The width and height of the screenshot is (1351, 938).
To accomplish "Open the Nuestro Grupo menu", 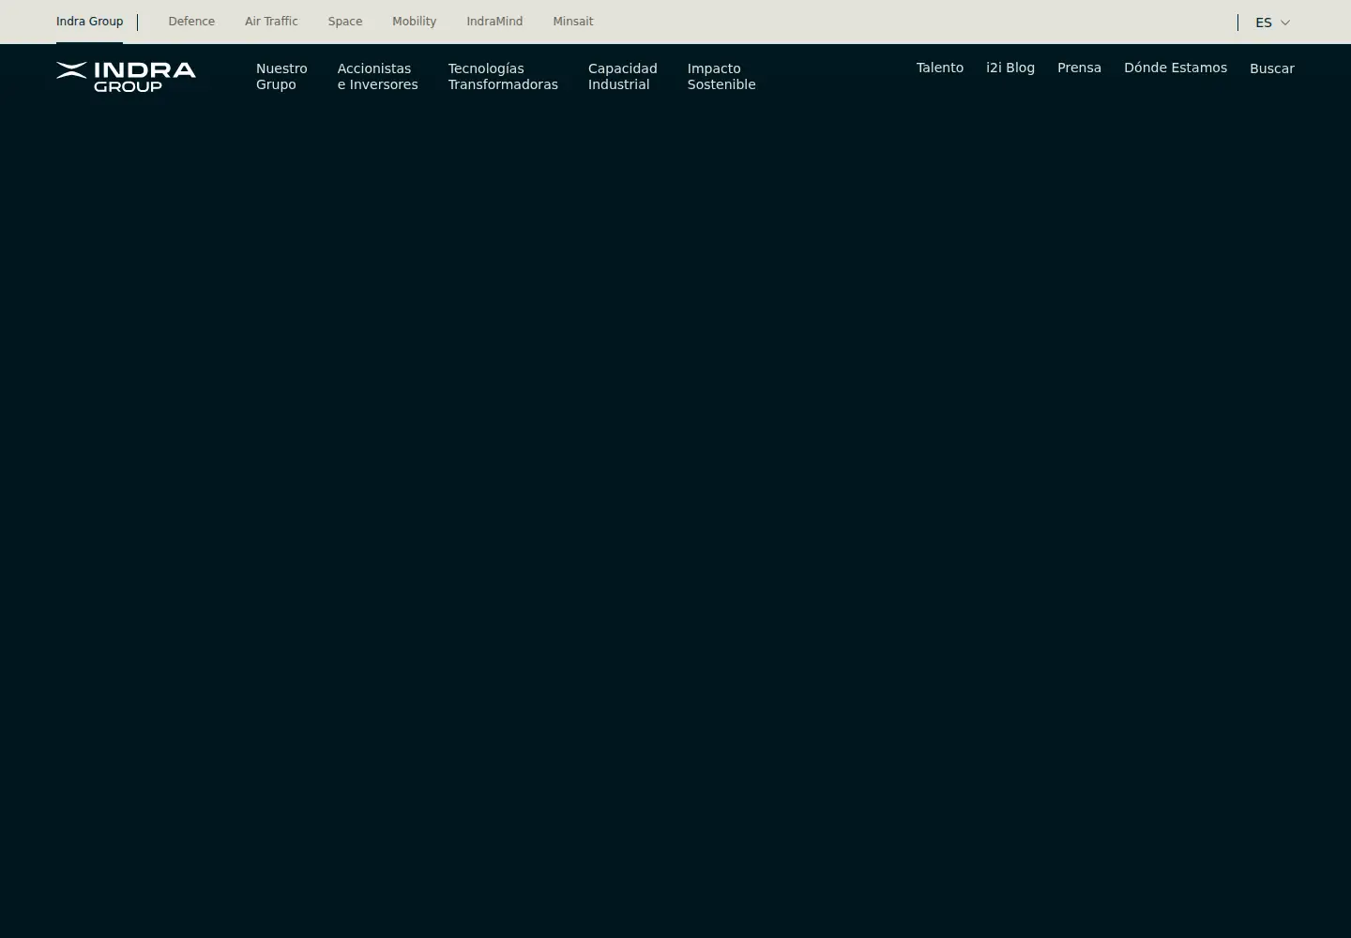I will click(281, 76).
